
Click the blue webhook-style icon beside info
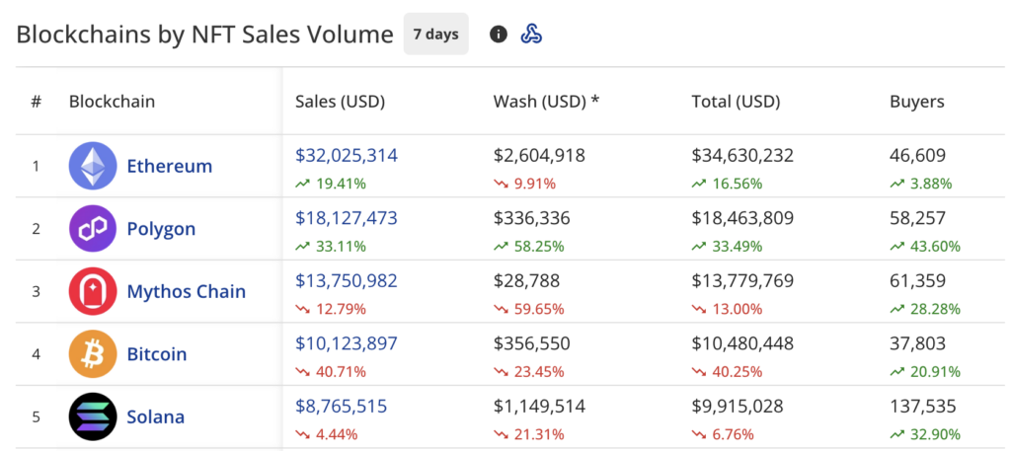pyautogui.click(x=531, y=35)
